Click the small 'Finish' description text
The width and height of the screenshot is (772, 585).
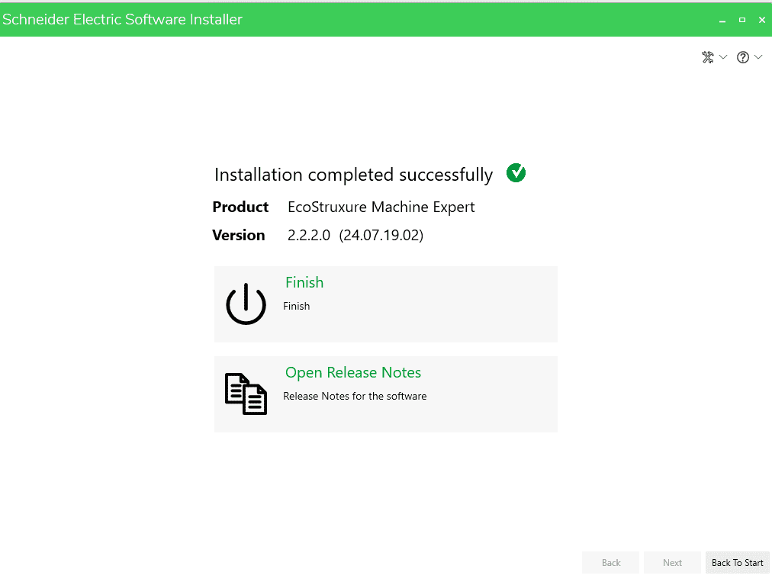pos(297,306)
